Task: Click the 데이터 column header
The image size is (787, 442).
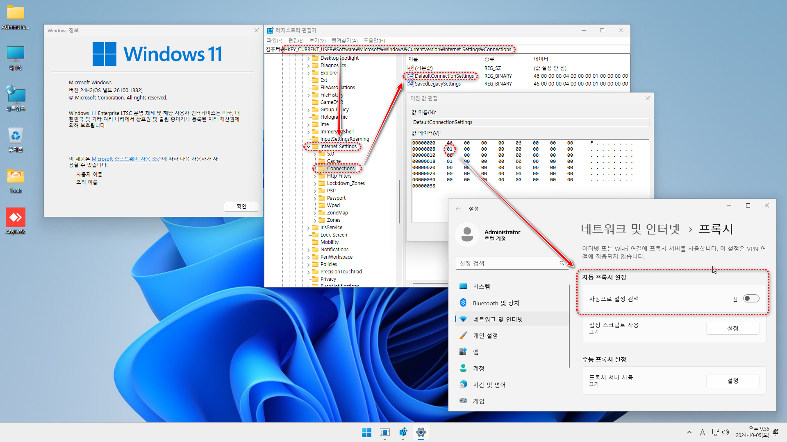Action: [x=580, y=59]
